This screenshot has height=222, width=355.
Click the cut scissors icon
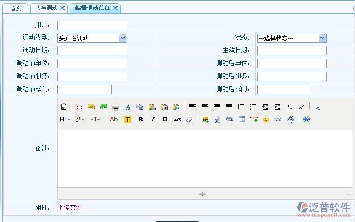click(127, 107)
